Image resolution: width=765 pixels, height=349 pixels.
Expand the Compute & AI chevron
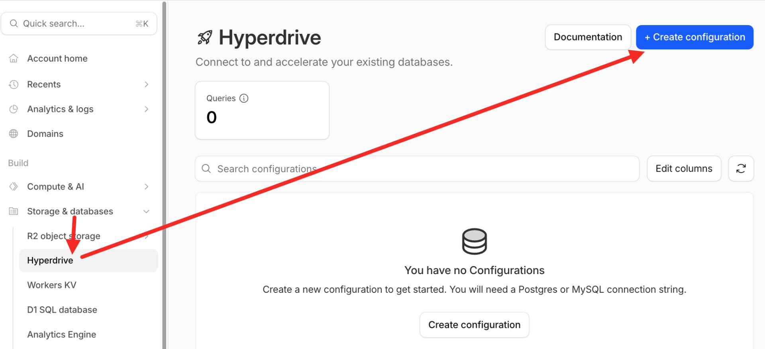[146, 186]
